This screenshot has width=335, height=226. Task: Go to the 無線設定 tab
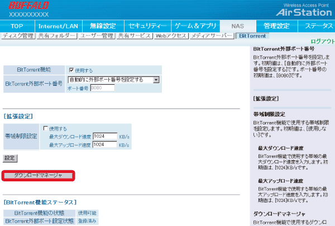[103, 26]
